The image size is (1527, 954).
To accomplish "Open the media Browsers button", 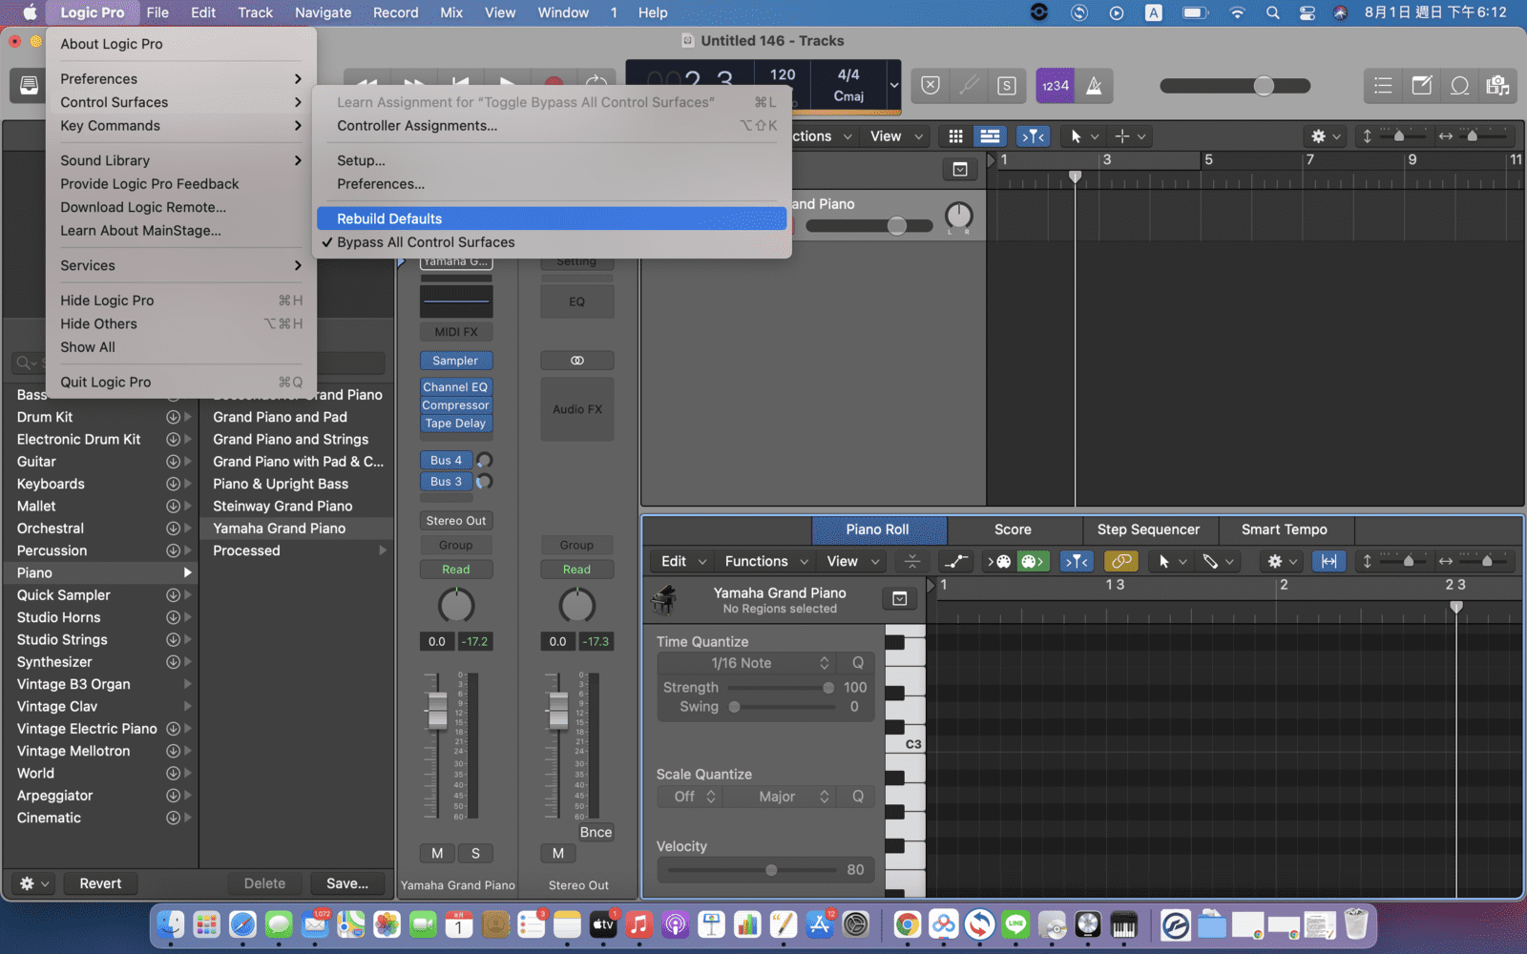I will [x=1497, y=86].
